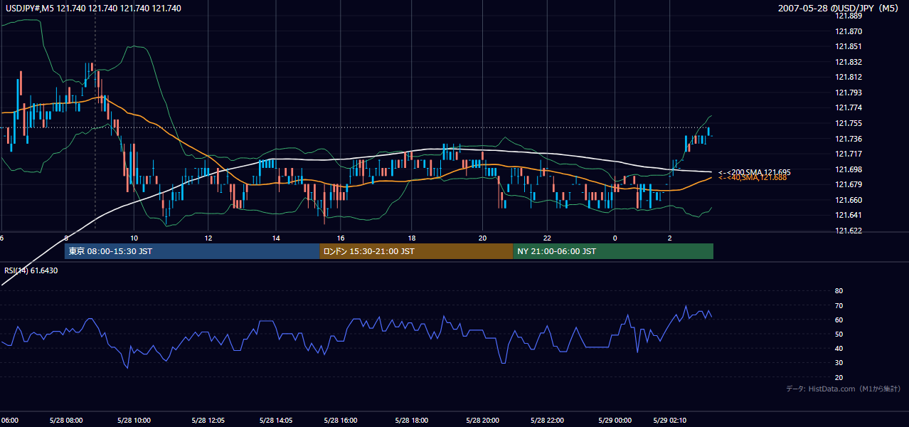
Task: Click price axis label 121.889
Action: (847, 16)
